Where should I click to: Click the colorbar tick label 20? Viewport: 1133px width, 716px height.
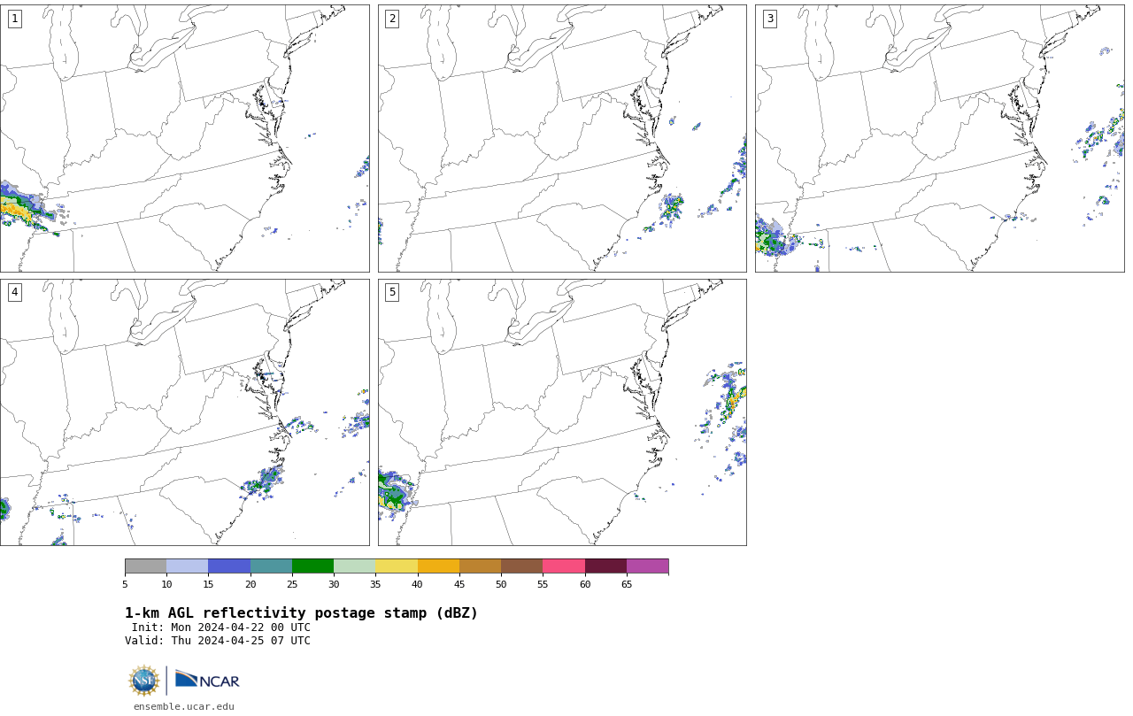pos(250,584)
